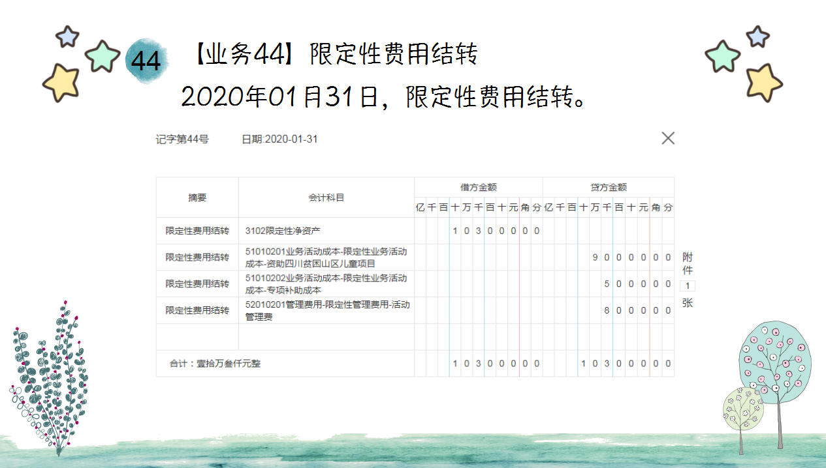Click the 会计科目 column header

(x=326, y=197)
